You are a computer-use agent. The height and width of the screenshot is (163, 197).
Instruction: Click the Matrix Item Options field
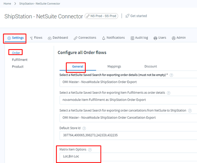pyautogui.click(x=128, y=156)
